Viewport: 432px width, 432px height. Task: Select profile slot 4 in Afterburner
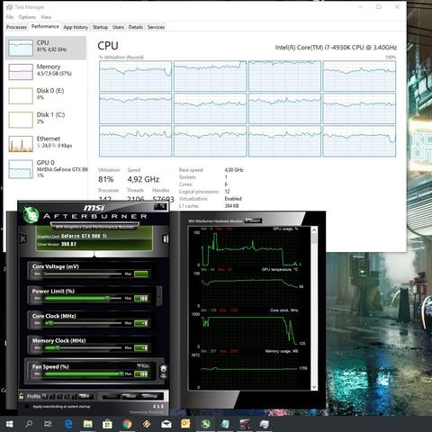[67, 396]
